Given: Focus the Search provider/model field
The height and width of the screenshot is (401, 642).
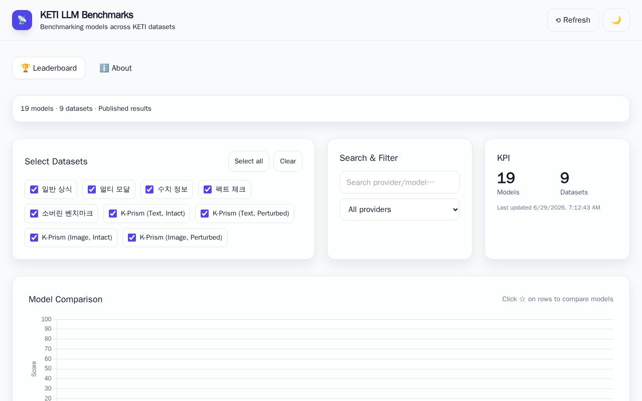Looking at the screenshot, I should [x=400, y=182].
